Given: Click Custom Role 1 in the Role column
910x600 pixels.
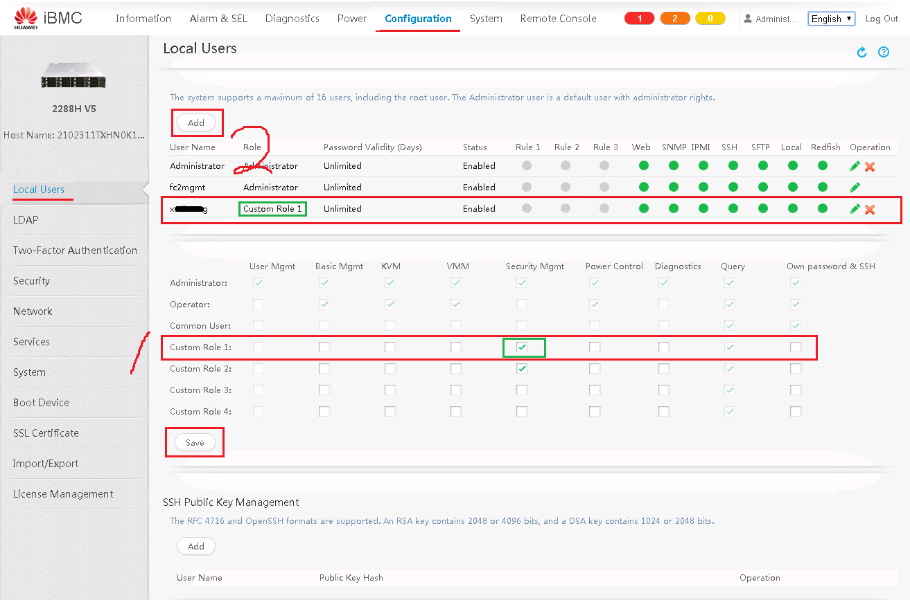Looking at the screenshot, I should click(x=272, y=209).
